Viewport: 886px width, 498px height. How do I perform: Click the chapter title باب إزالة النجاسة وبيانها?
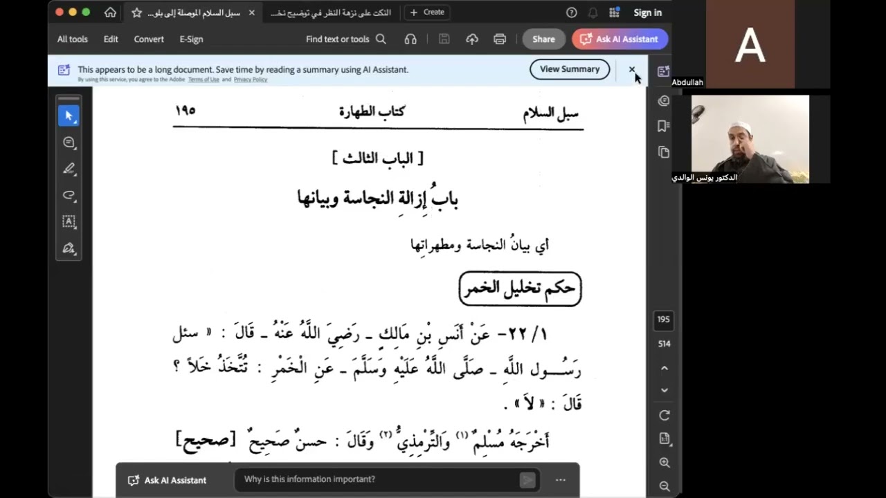click(378, 199)
